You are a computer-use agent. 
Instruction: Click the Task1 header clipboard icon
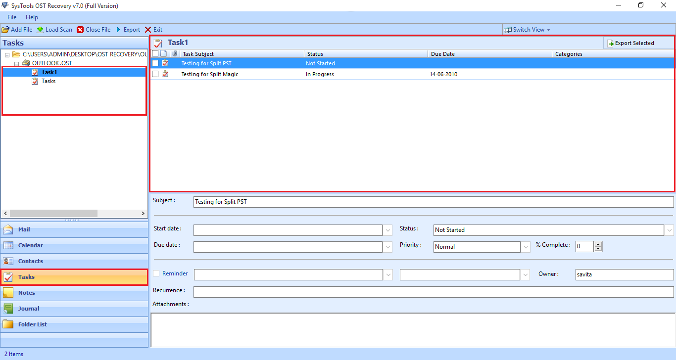158,43
